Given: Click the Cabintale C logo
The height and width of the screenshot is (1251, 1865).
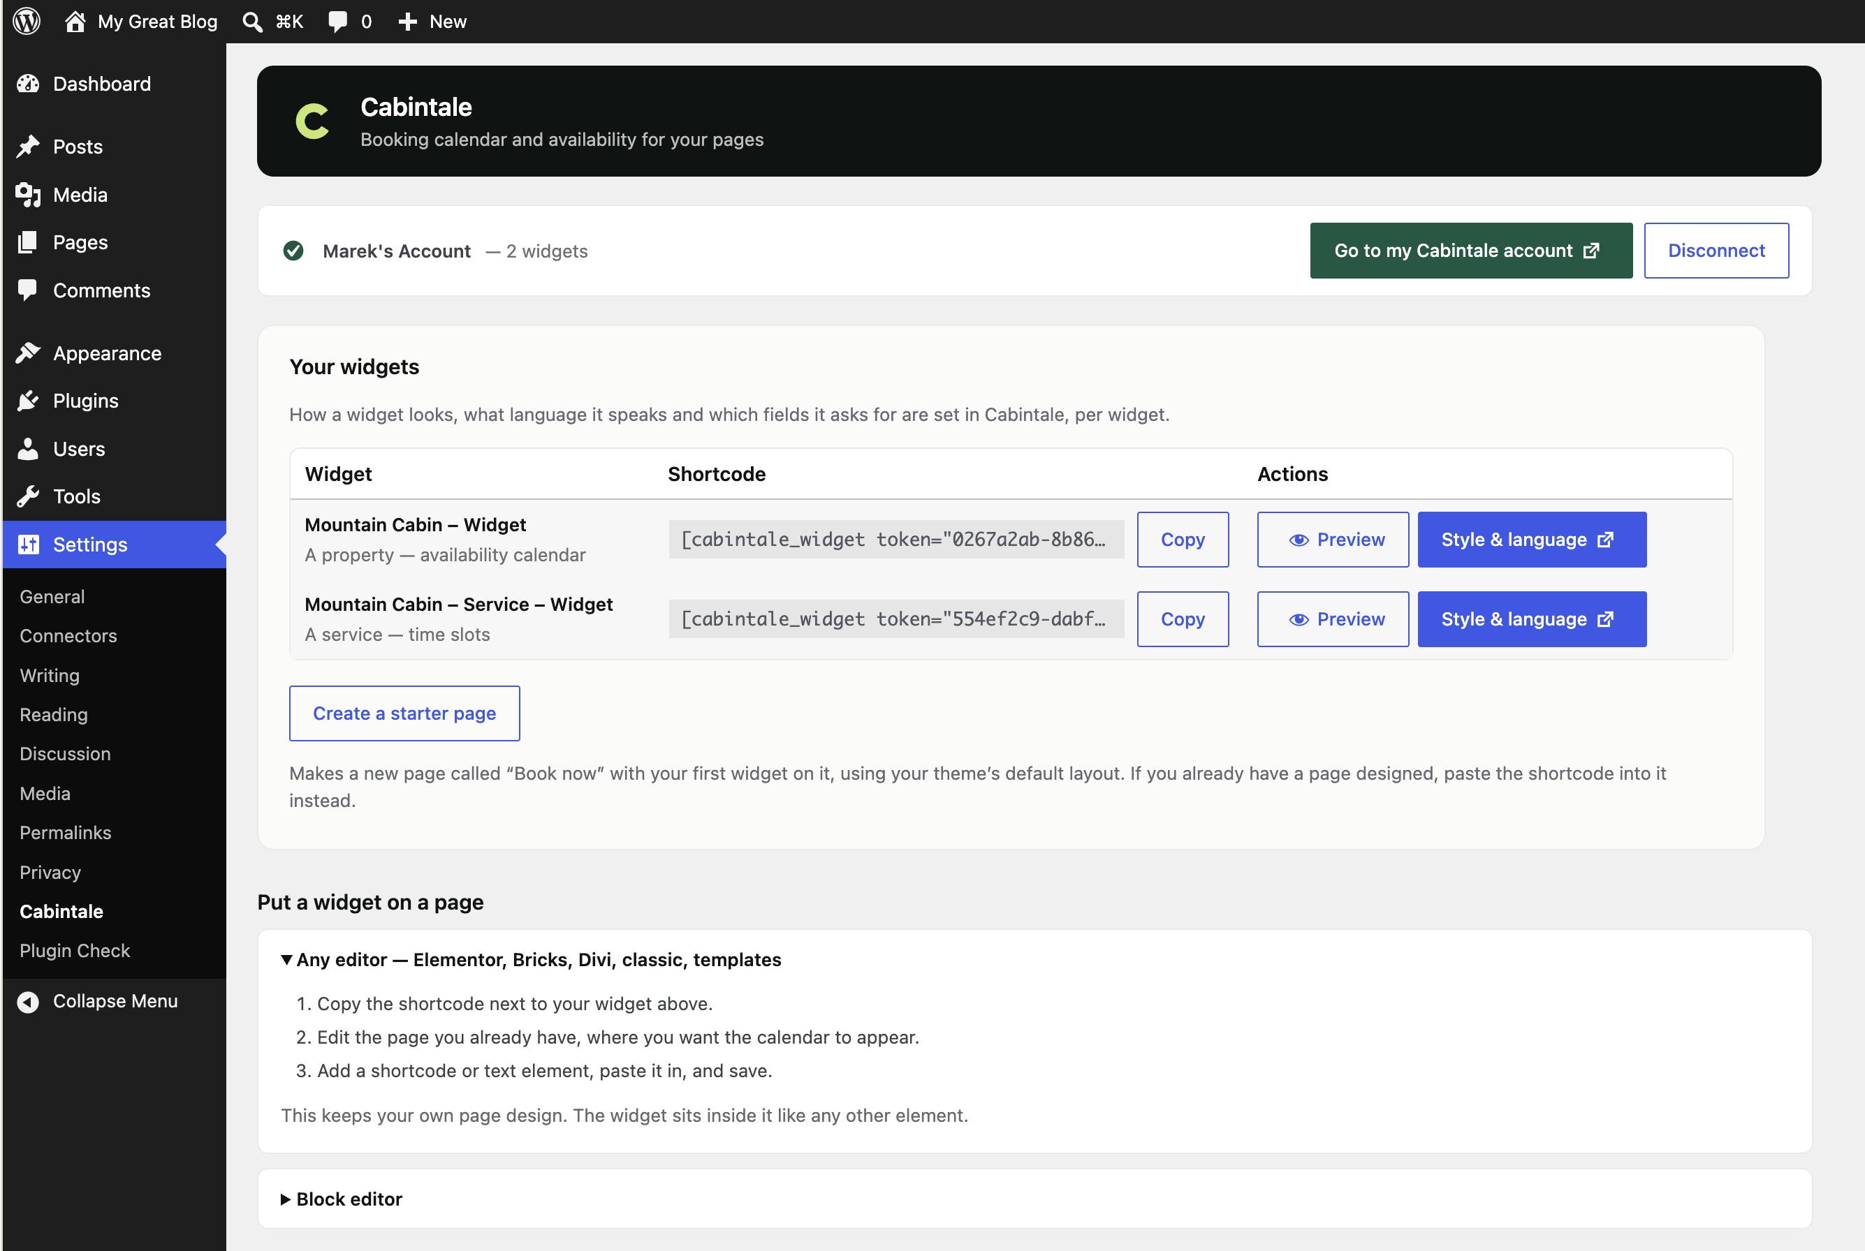Looking at the screenshot, I should click(312, 121).
